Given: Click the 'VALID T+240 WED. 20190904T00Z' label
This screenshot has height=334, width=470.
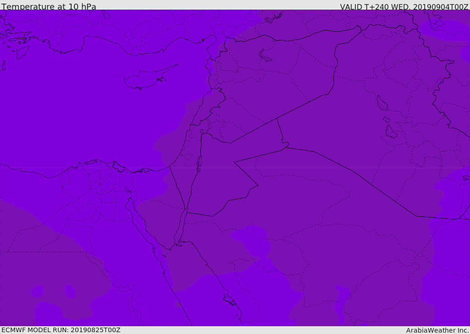Looking at the screenshot, I should (x=404, y=6).
